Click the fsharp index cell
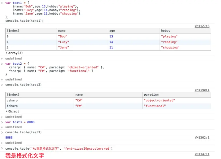 pos(40,106)
